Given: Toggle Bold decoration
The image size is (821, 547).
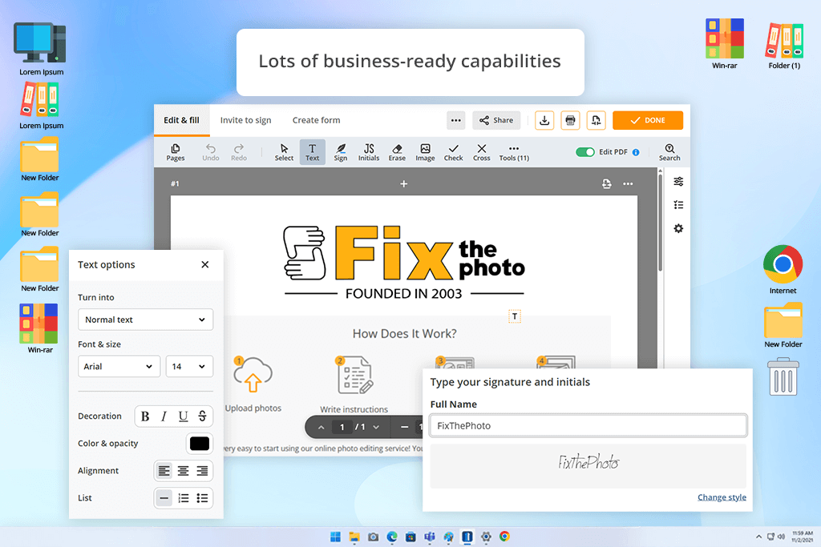Looking at the screenshot, I should tap(145, 416).
